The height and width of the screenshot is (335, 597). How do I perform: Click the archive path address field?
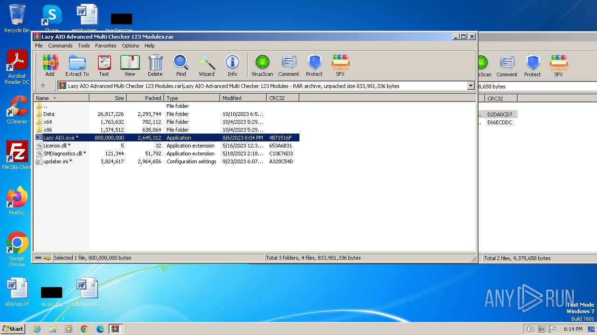coord(266,86)
